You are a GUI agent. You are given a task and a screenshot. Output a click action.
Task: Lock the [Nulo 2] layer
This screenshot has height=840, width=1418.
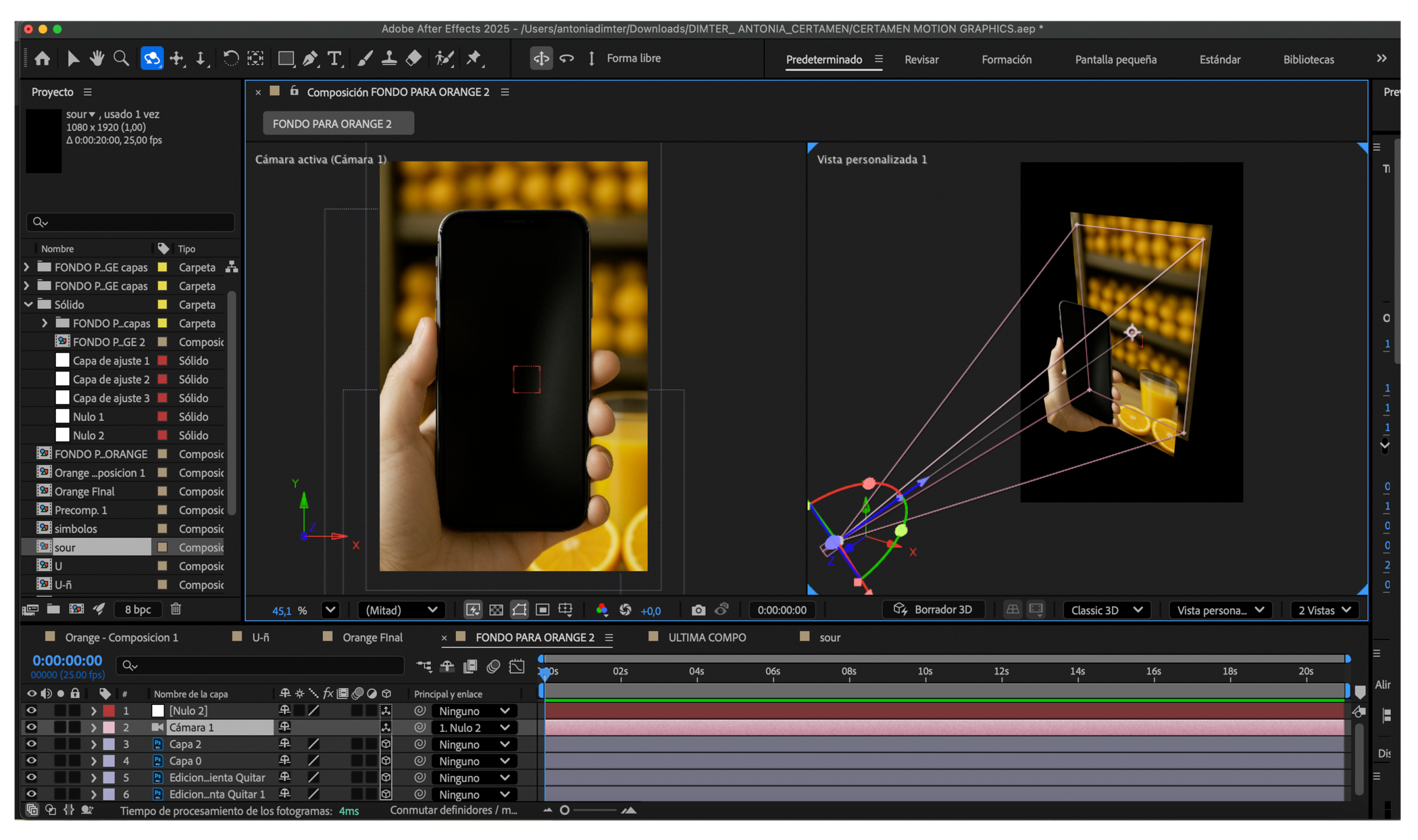75,710
